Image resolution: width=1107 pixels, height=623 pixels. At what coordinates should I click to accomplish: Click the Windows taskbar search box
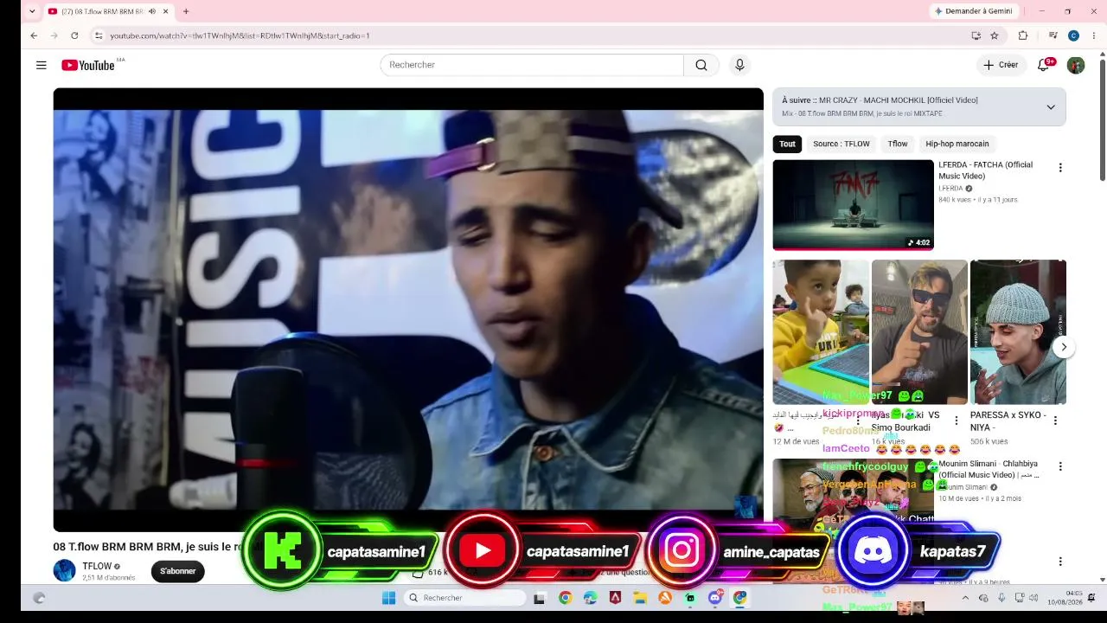tap(465, 598)
